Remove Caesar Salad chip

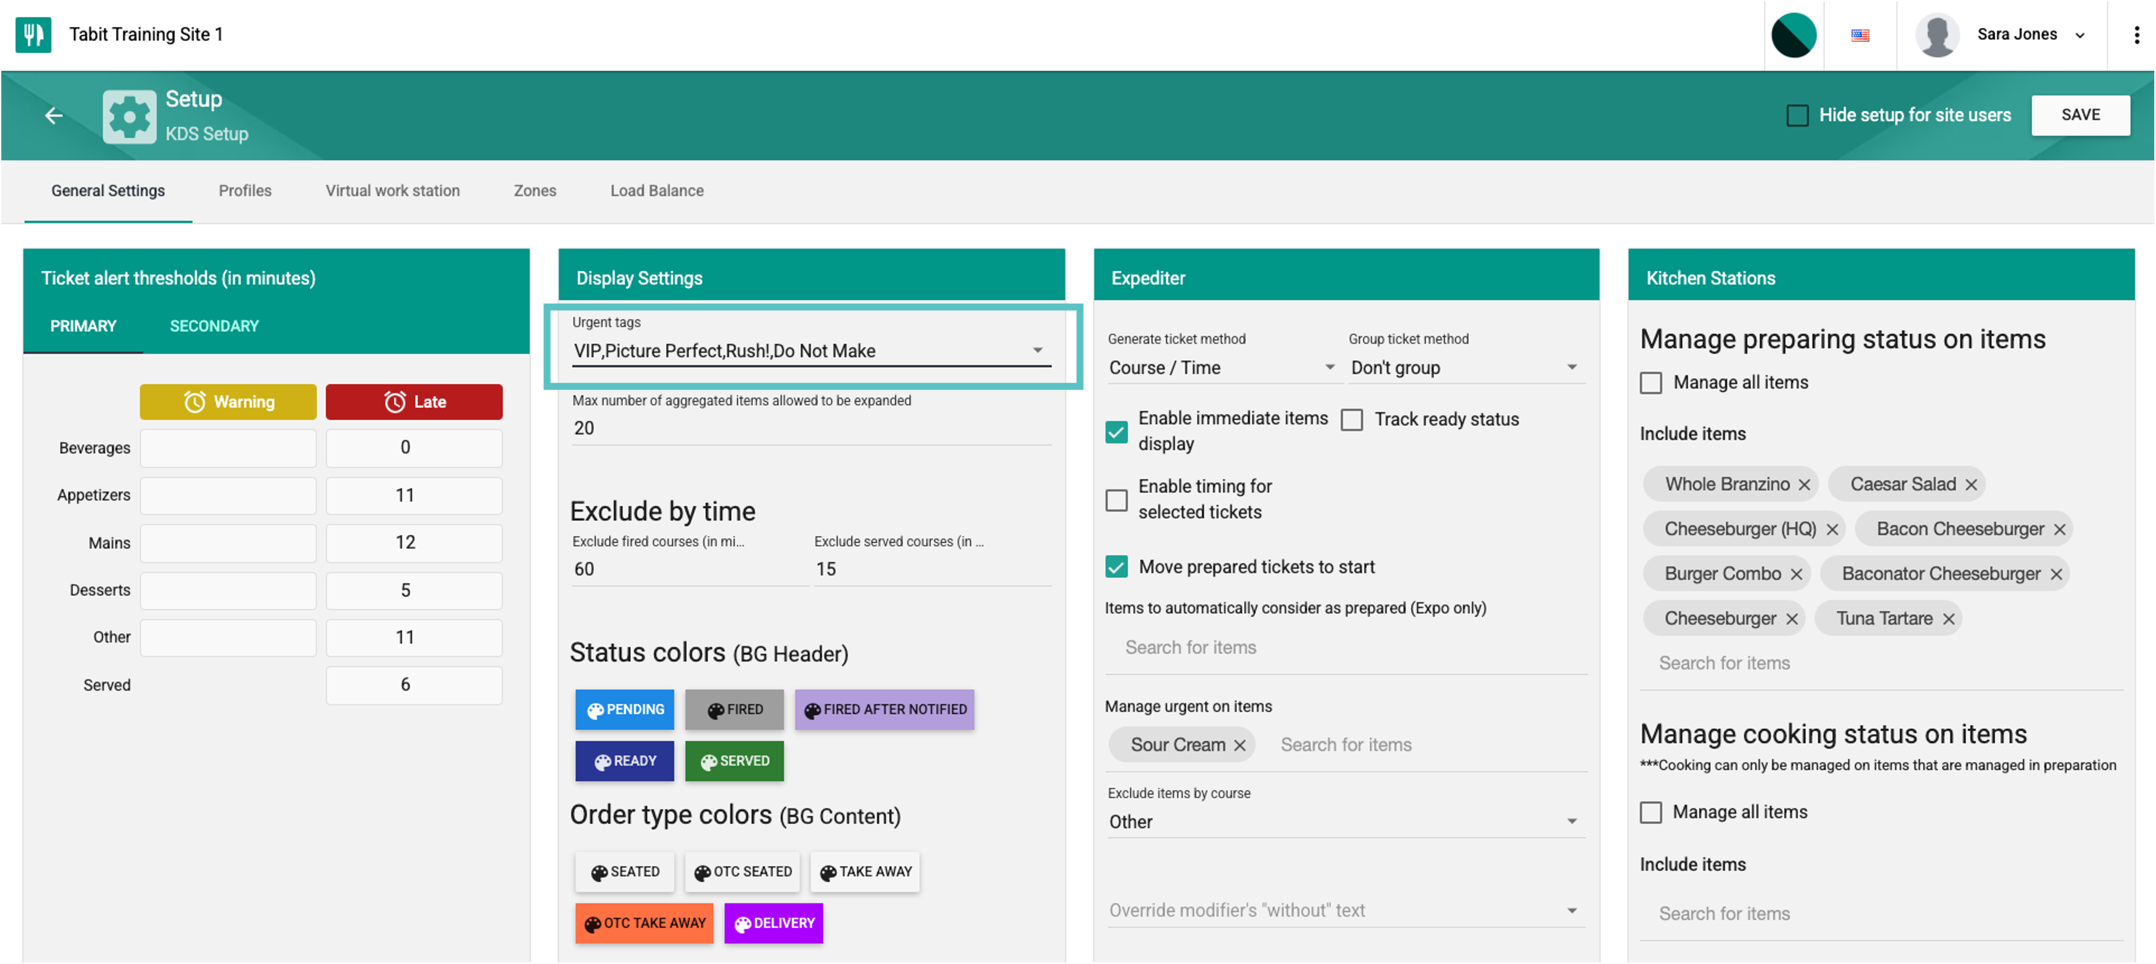coord(1971,485)
